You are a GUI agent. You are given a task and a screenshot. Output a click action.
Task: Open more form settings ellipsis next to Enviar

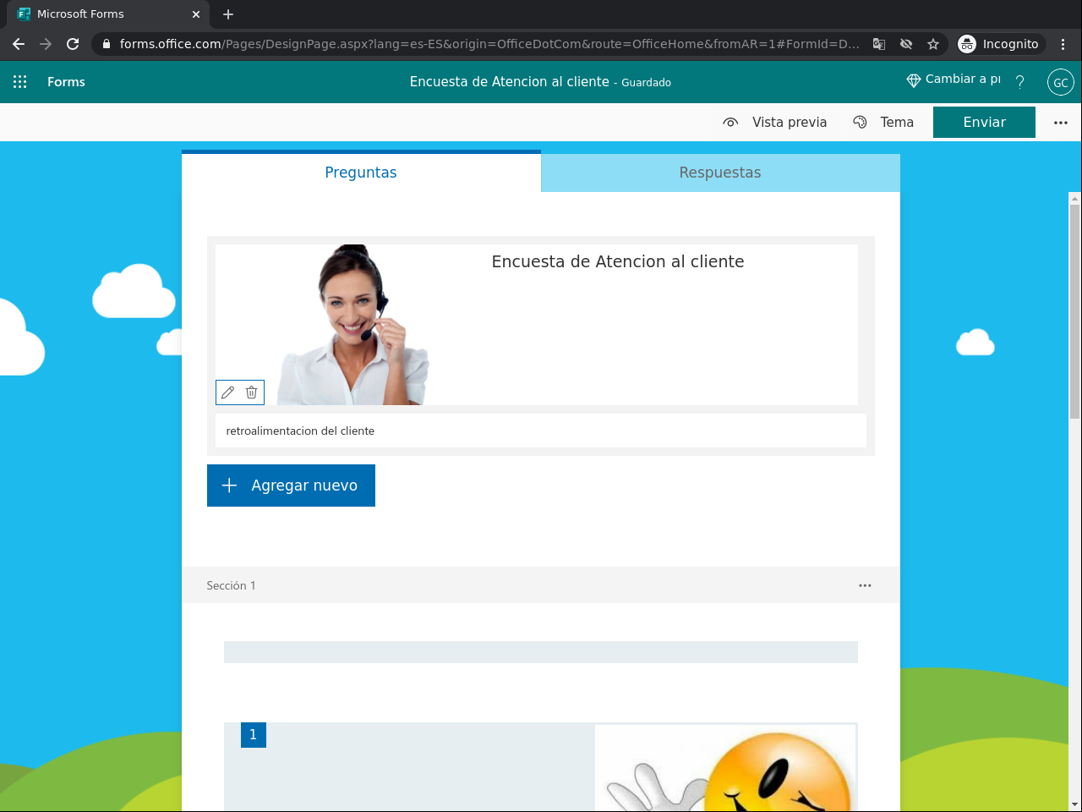1061,123
